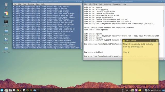Open Mousepad's Navigation menu

[x=117, y=4]
